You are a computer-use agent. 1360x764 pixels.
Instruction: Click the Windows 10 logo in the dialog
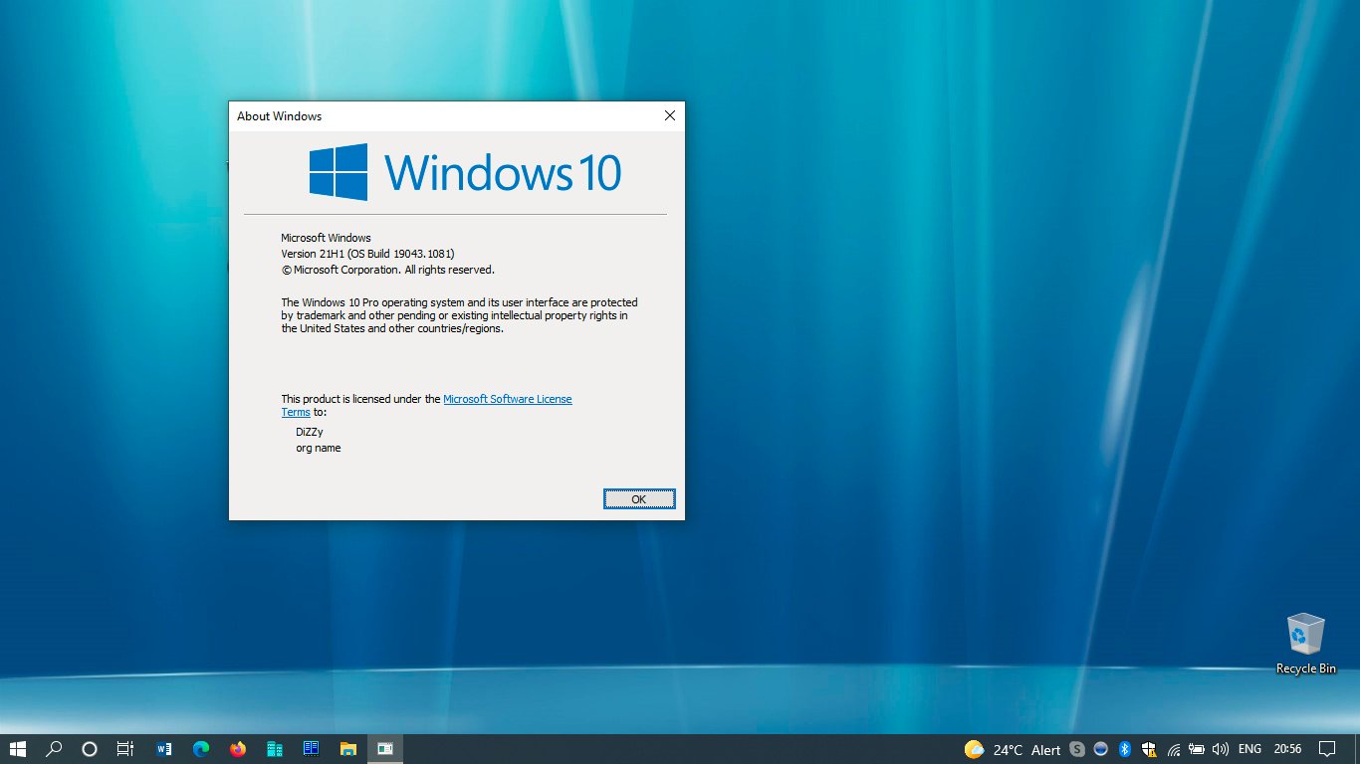[465, 172]
